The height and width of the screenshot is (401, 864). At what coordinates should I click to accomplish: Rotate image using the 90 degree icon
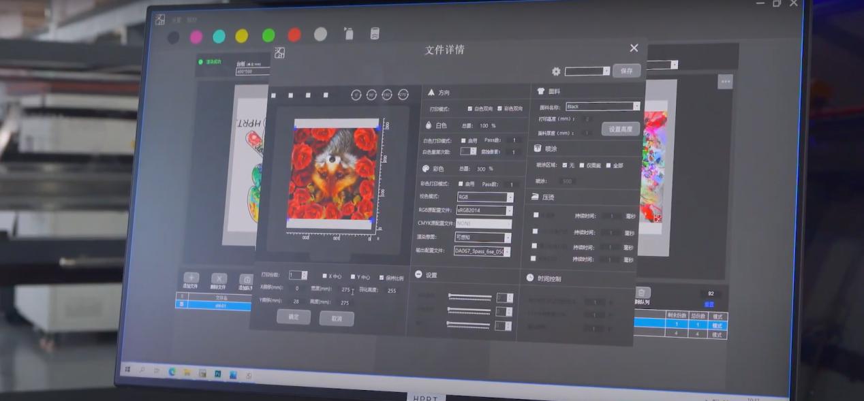coord(371,95)
